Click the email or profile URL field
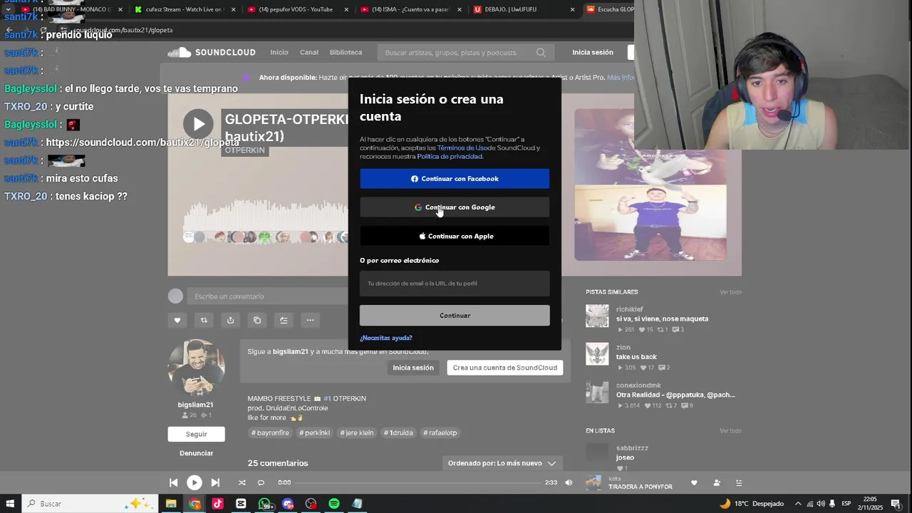The height and width of the screenshot is (513, 912). click(x=455, y=284)
